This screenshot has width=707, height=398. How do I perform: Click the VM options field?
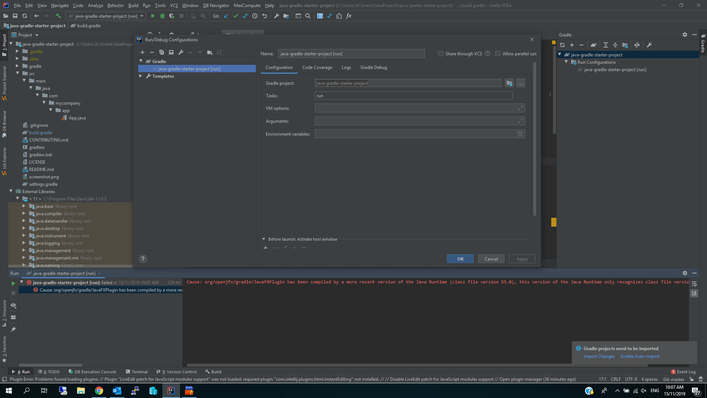click(419, 108)
